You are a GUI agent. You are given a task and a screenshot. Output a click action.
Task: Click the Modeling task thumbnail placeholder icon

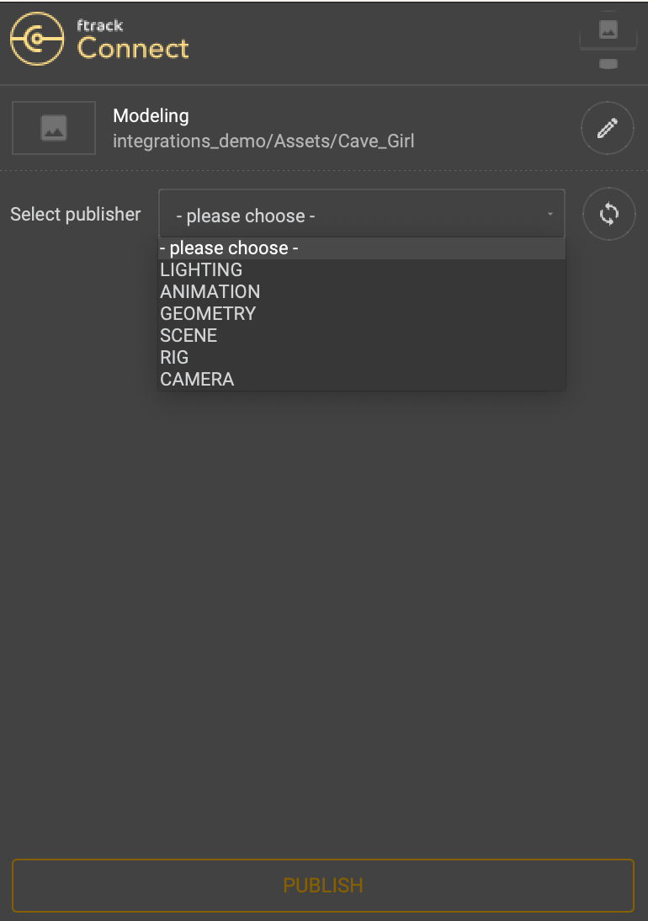[53, 127]
